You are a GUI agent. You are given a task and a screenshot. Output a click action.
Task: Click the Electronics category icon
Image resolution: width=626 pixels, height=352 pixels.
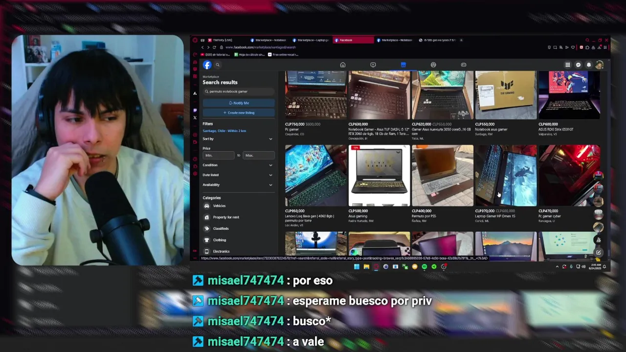tap(207, 251)
